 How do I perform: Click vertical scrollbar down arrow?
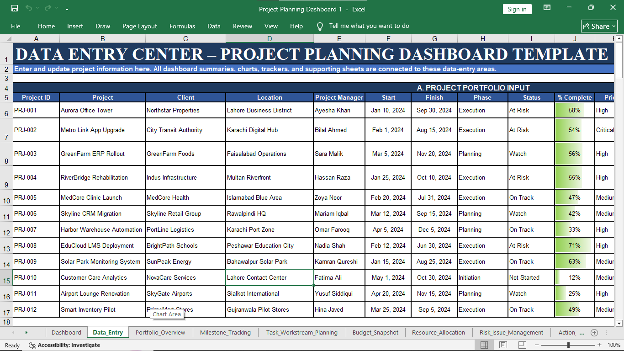(619, 323)
